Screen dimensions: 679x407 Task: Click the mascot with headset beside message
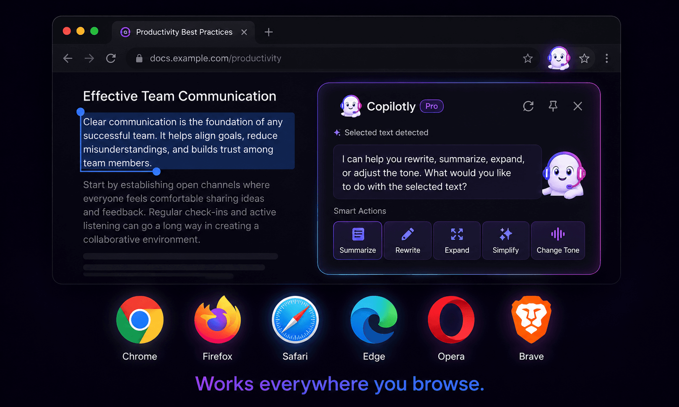(x=564, y=175)
